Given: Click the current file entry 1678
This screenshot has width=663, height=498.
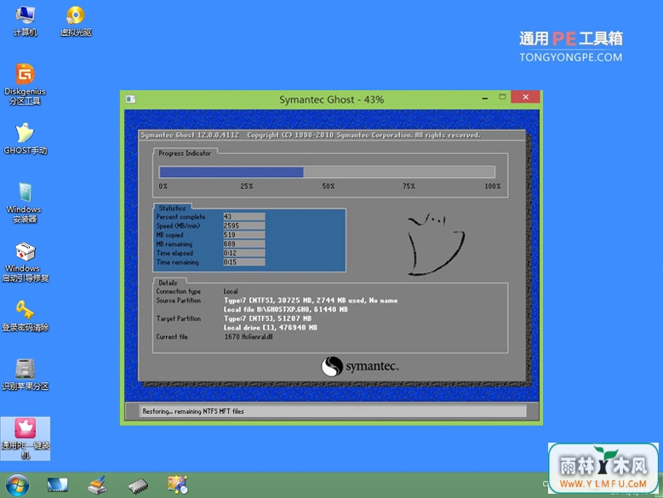Looking at the screenshot, I should [249, 336].
